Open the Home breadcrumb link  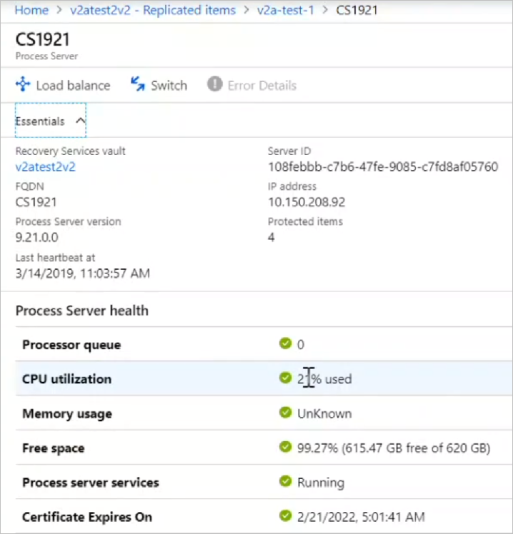(x=31, y=10)
